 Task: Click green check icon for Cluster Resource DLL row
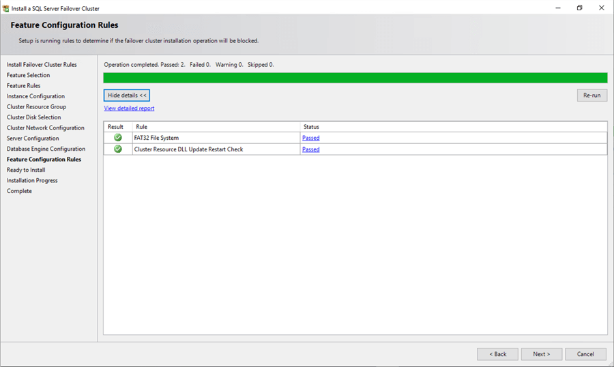(x=118, y=149)
